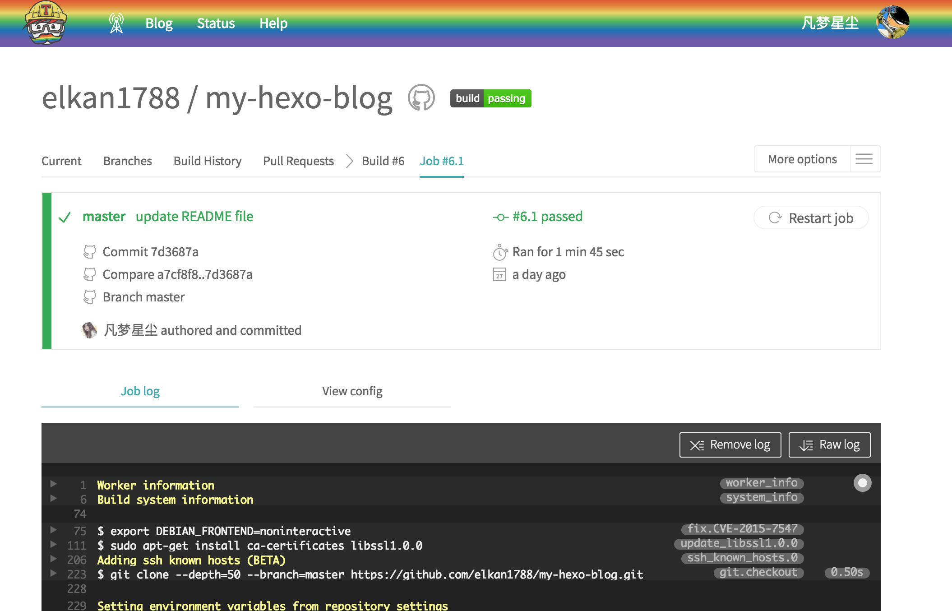
Task: Click the Restart job button
Action: pyautogui.click(x=811, y=218)
